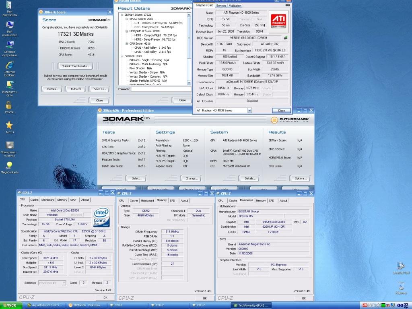412x309 pixels.
Task: Open the Мои документы desktop icon
Action: click(x=9, y=8)
